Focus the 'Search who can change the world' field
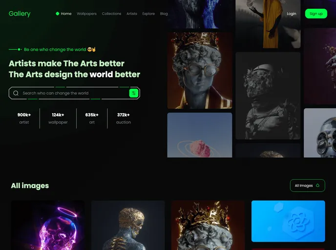Viewport: 336px width, 250px height. click(x=74, y=93)
